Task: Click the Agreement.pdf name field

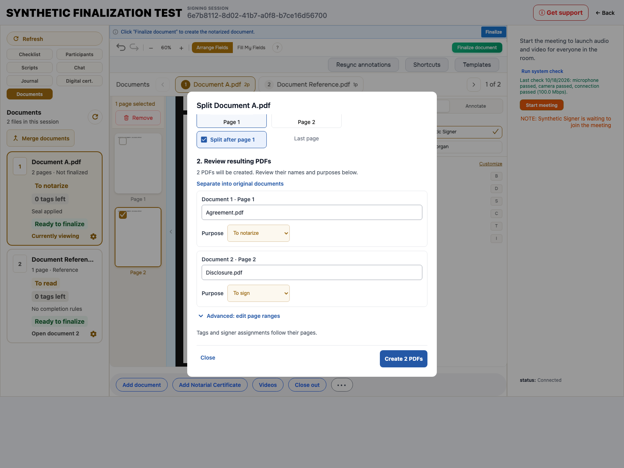Action: (x=312, y=213)
